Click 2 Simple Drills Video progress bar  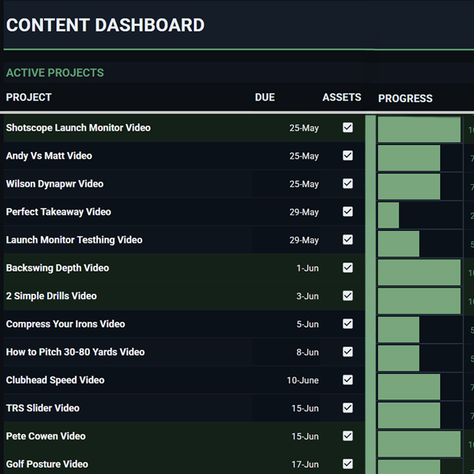pos(419,301)
